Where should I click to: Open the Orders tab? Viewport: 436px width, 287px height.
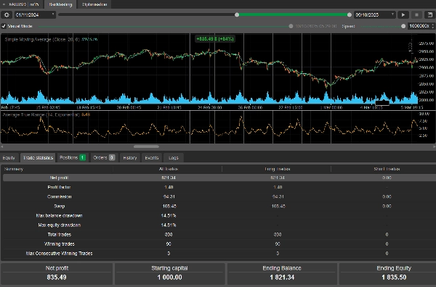tap(104, 158)
